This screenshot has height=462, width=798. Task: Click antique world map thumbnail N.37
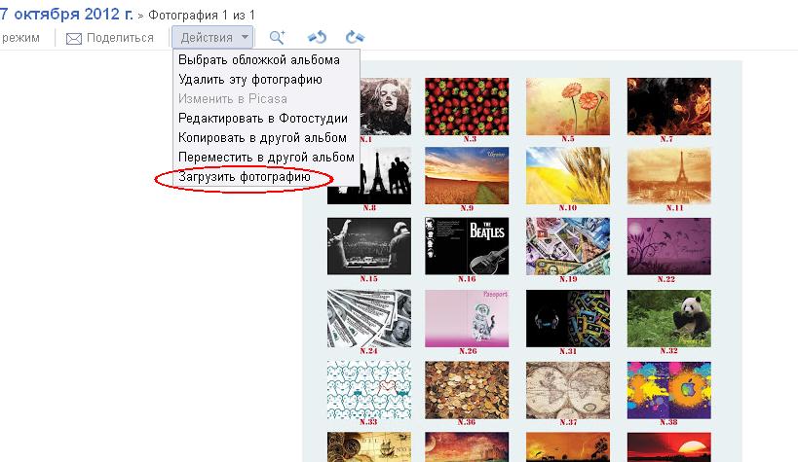(567, 390)
